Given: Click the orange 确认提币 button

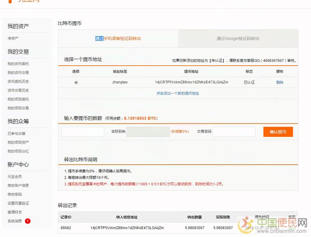Looking at the screenshot, I should pos(278,132).
